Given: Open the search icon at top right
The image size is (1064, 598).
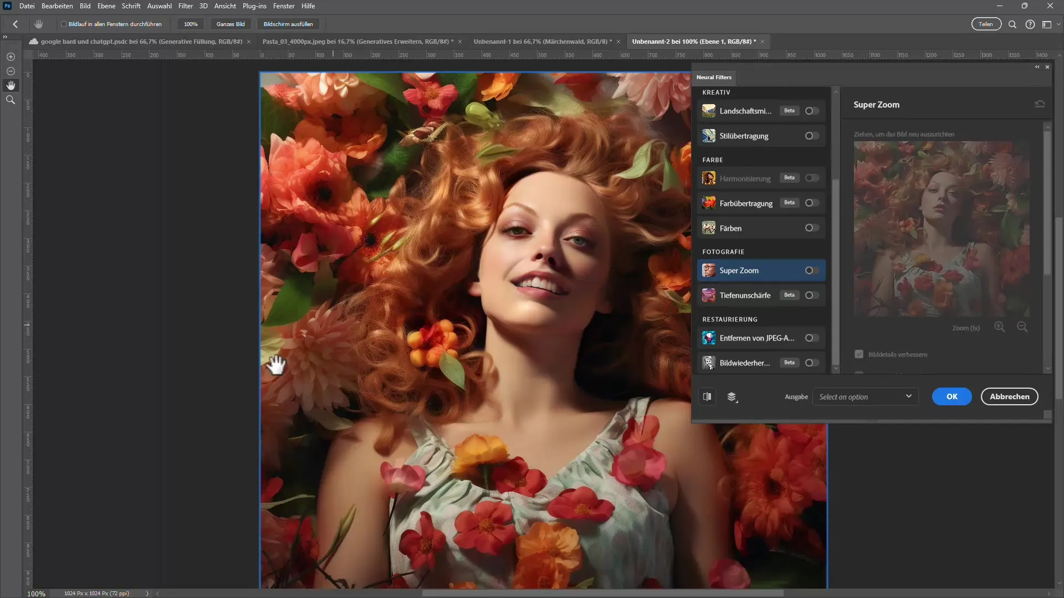Looking at the screenshot, I should coord(1012,24).
